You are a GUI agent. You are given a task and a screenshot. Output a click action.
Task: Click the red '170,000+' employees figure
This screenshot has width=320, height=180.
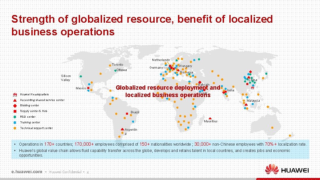tap(84, 144)
